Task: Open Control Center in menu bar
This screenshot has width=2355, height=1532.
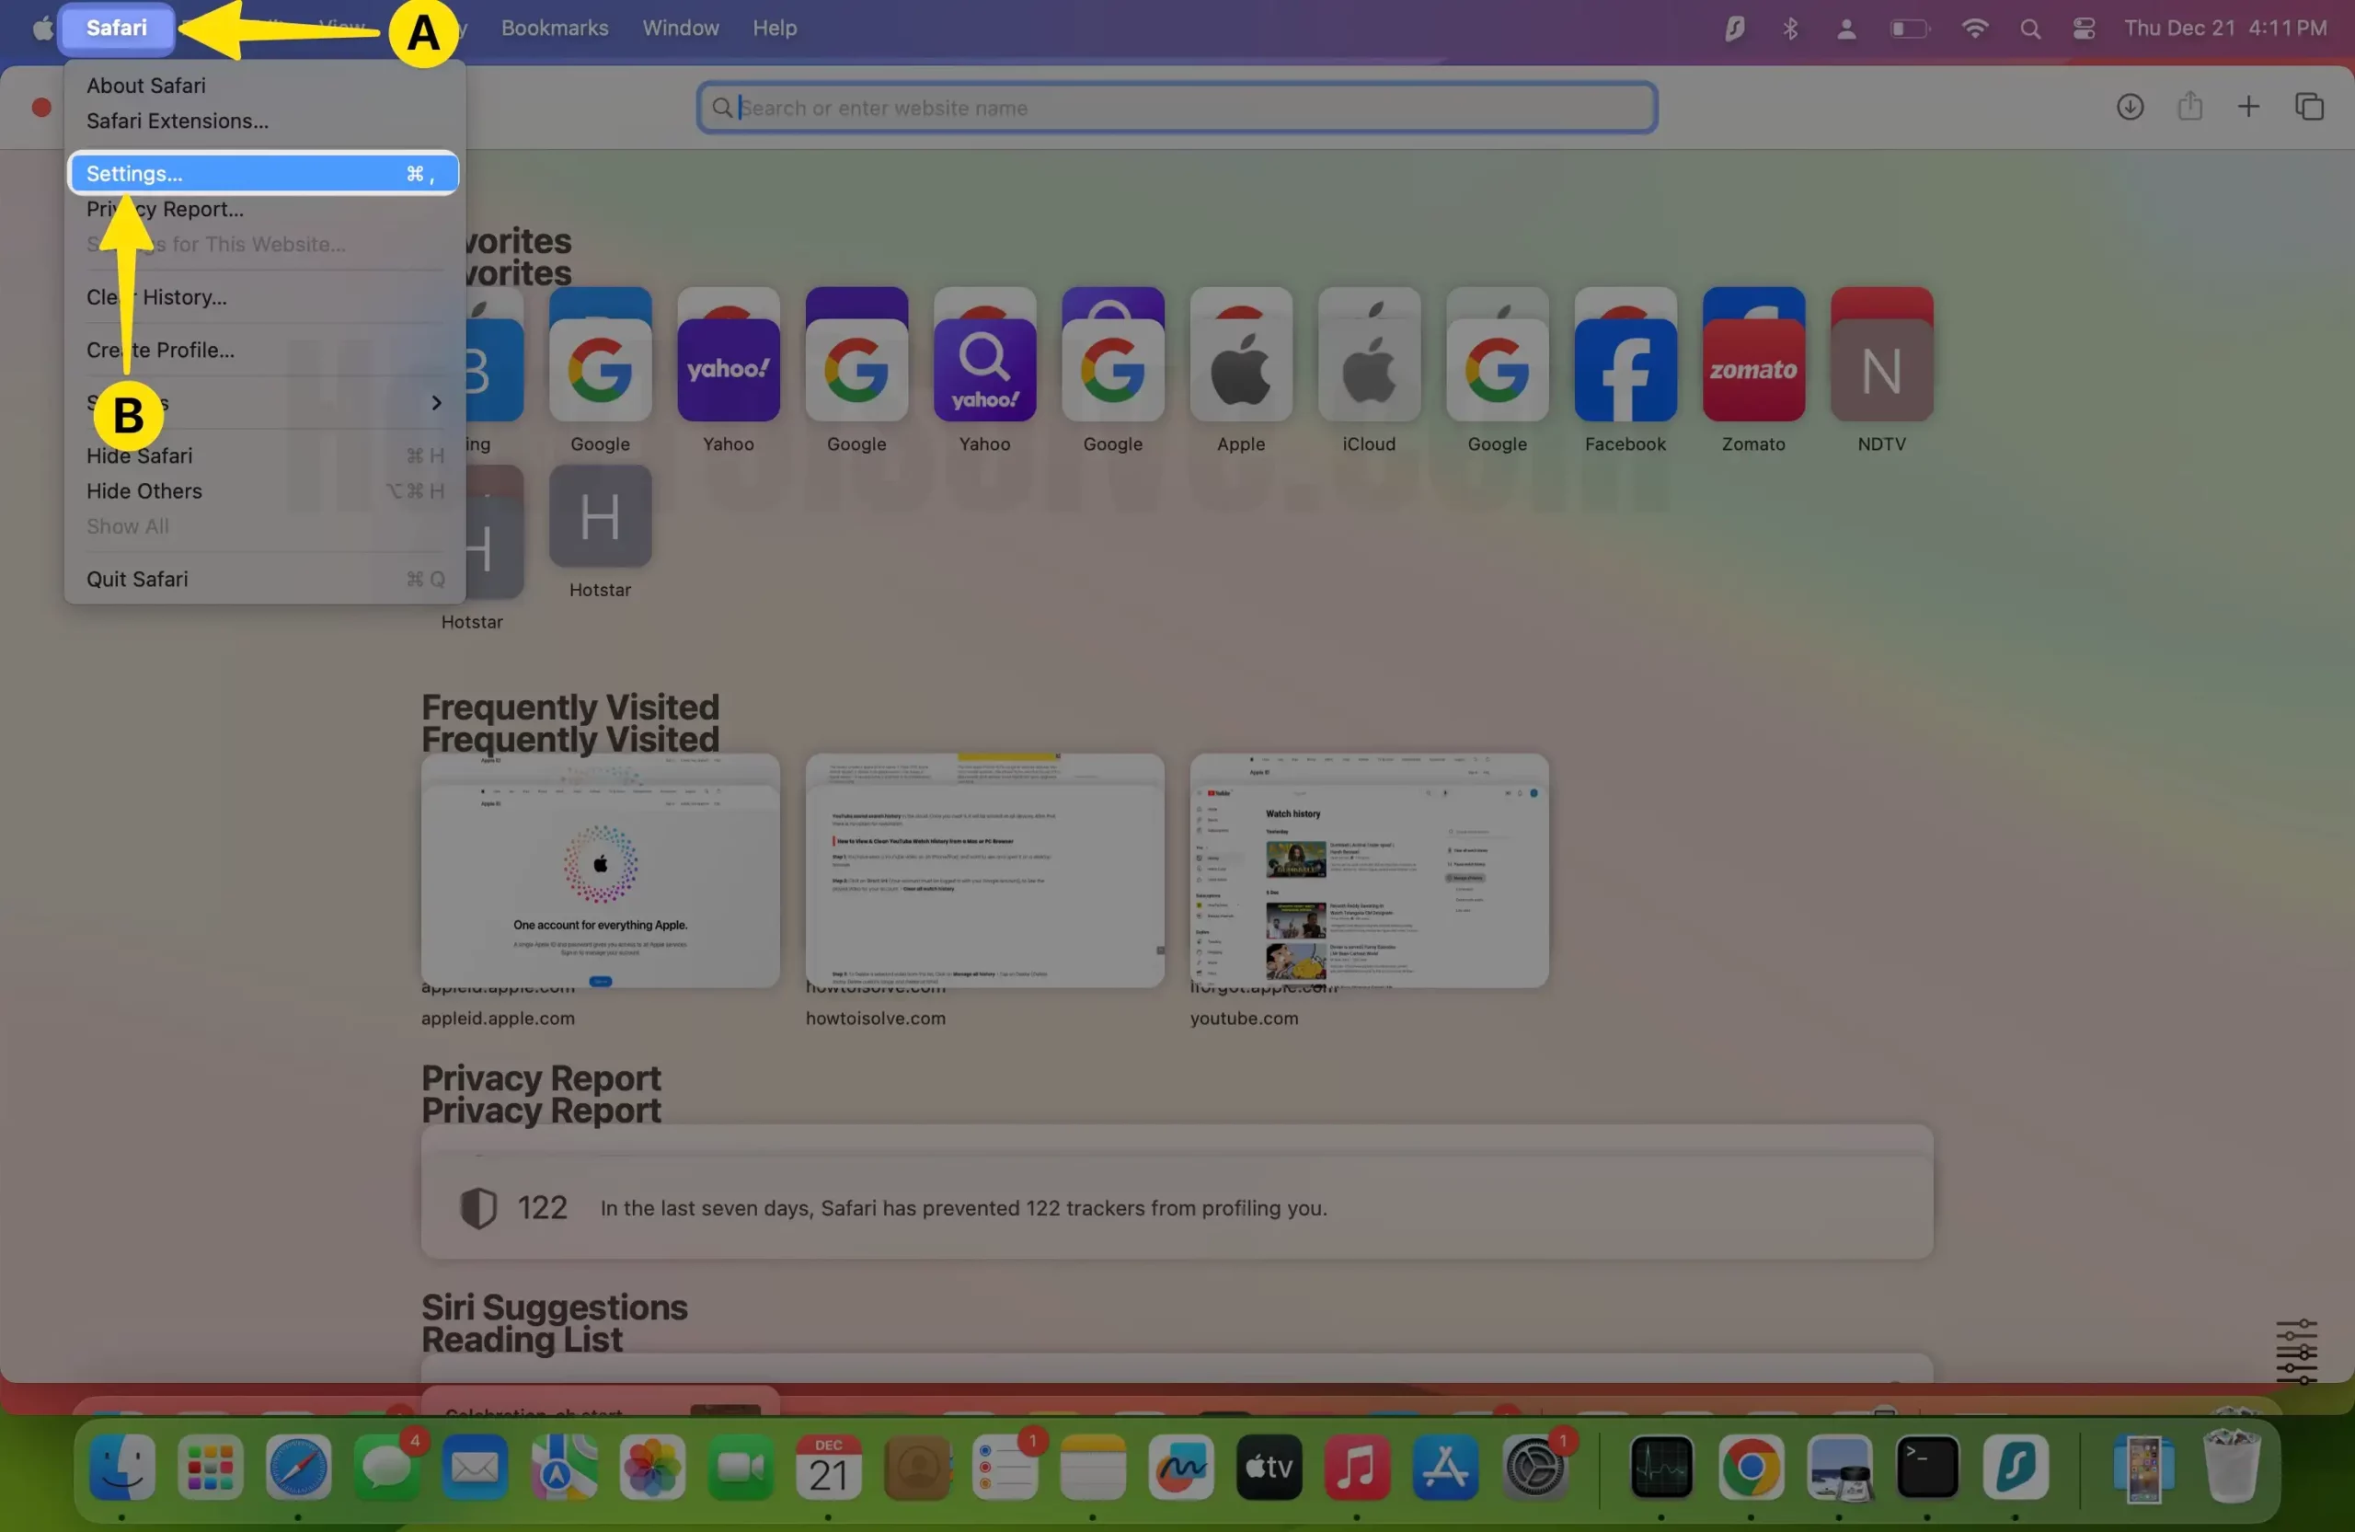Action: coord(2084,29)
